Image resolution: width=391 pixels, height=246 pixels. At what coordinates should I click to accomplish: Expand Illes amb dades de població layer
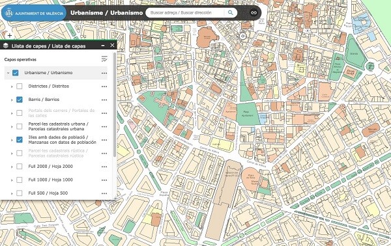point(12,140)
